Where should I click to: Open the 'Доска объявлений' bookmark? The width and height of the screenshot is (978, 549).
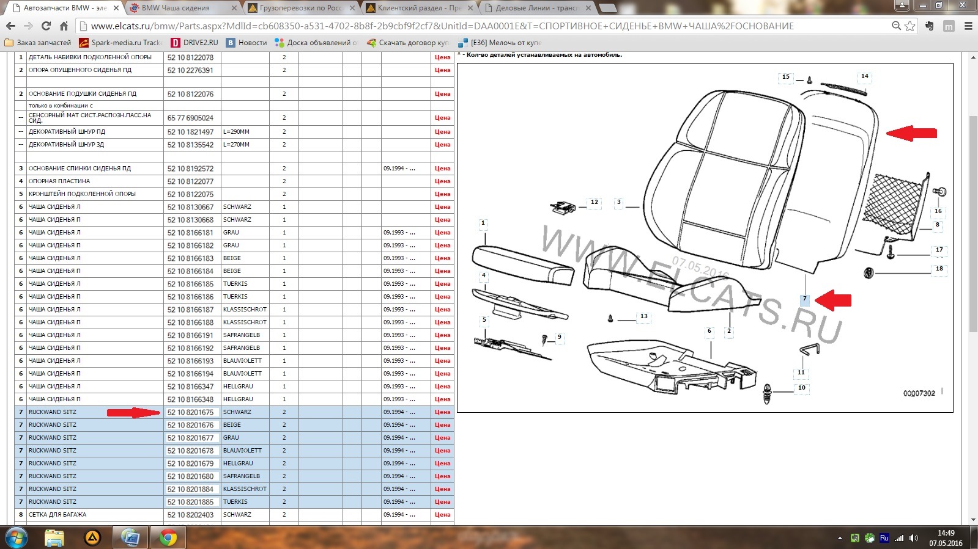(316, 43)
